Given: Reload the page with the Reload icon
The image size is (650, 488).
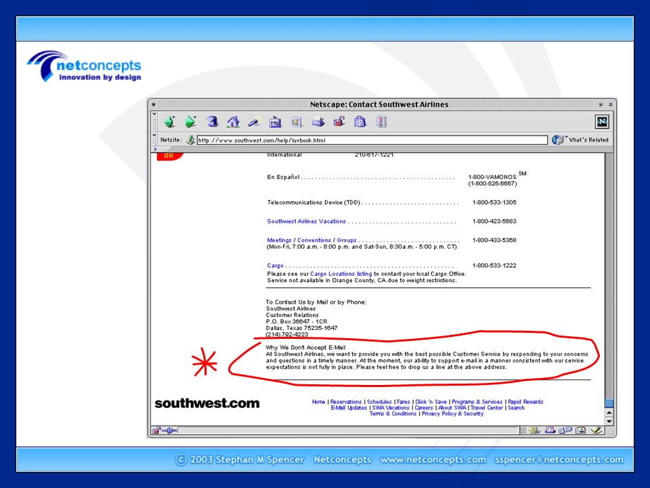Looking at the screenshot, I should 212,121.
